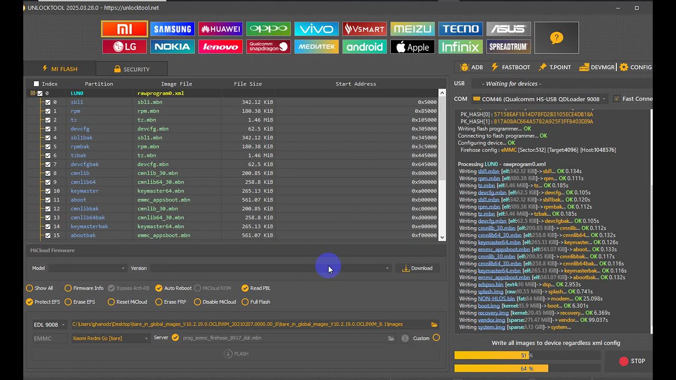The height and width of the screenshot is (380, 676).
Task: Enable the Erase FRP option
Action: [171, 302]
